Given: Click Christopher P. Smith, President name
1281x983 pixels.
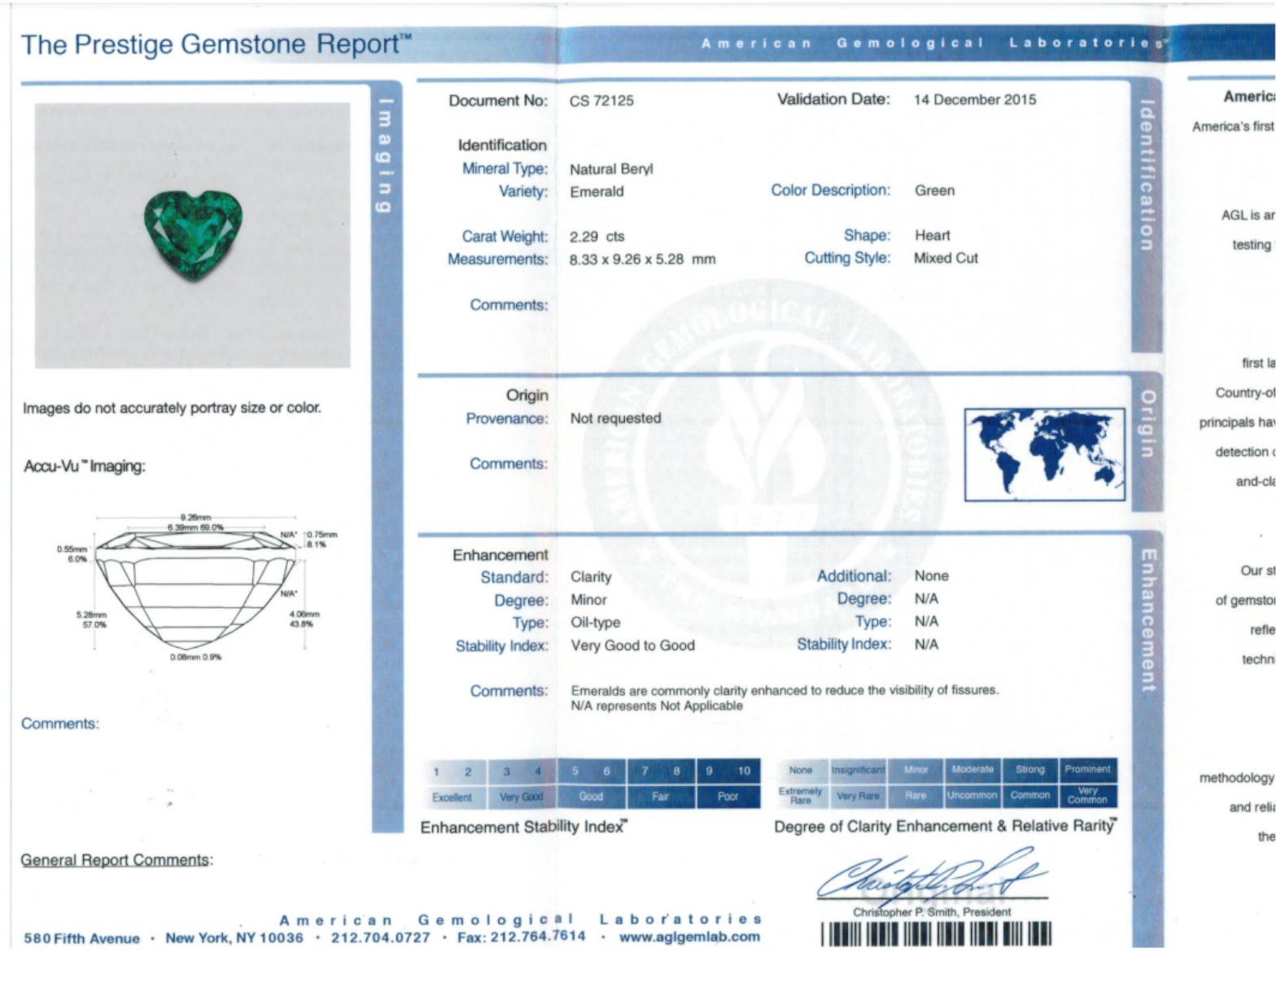Looking at the screenshot, I should pos(932,912).
